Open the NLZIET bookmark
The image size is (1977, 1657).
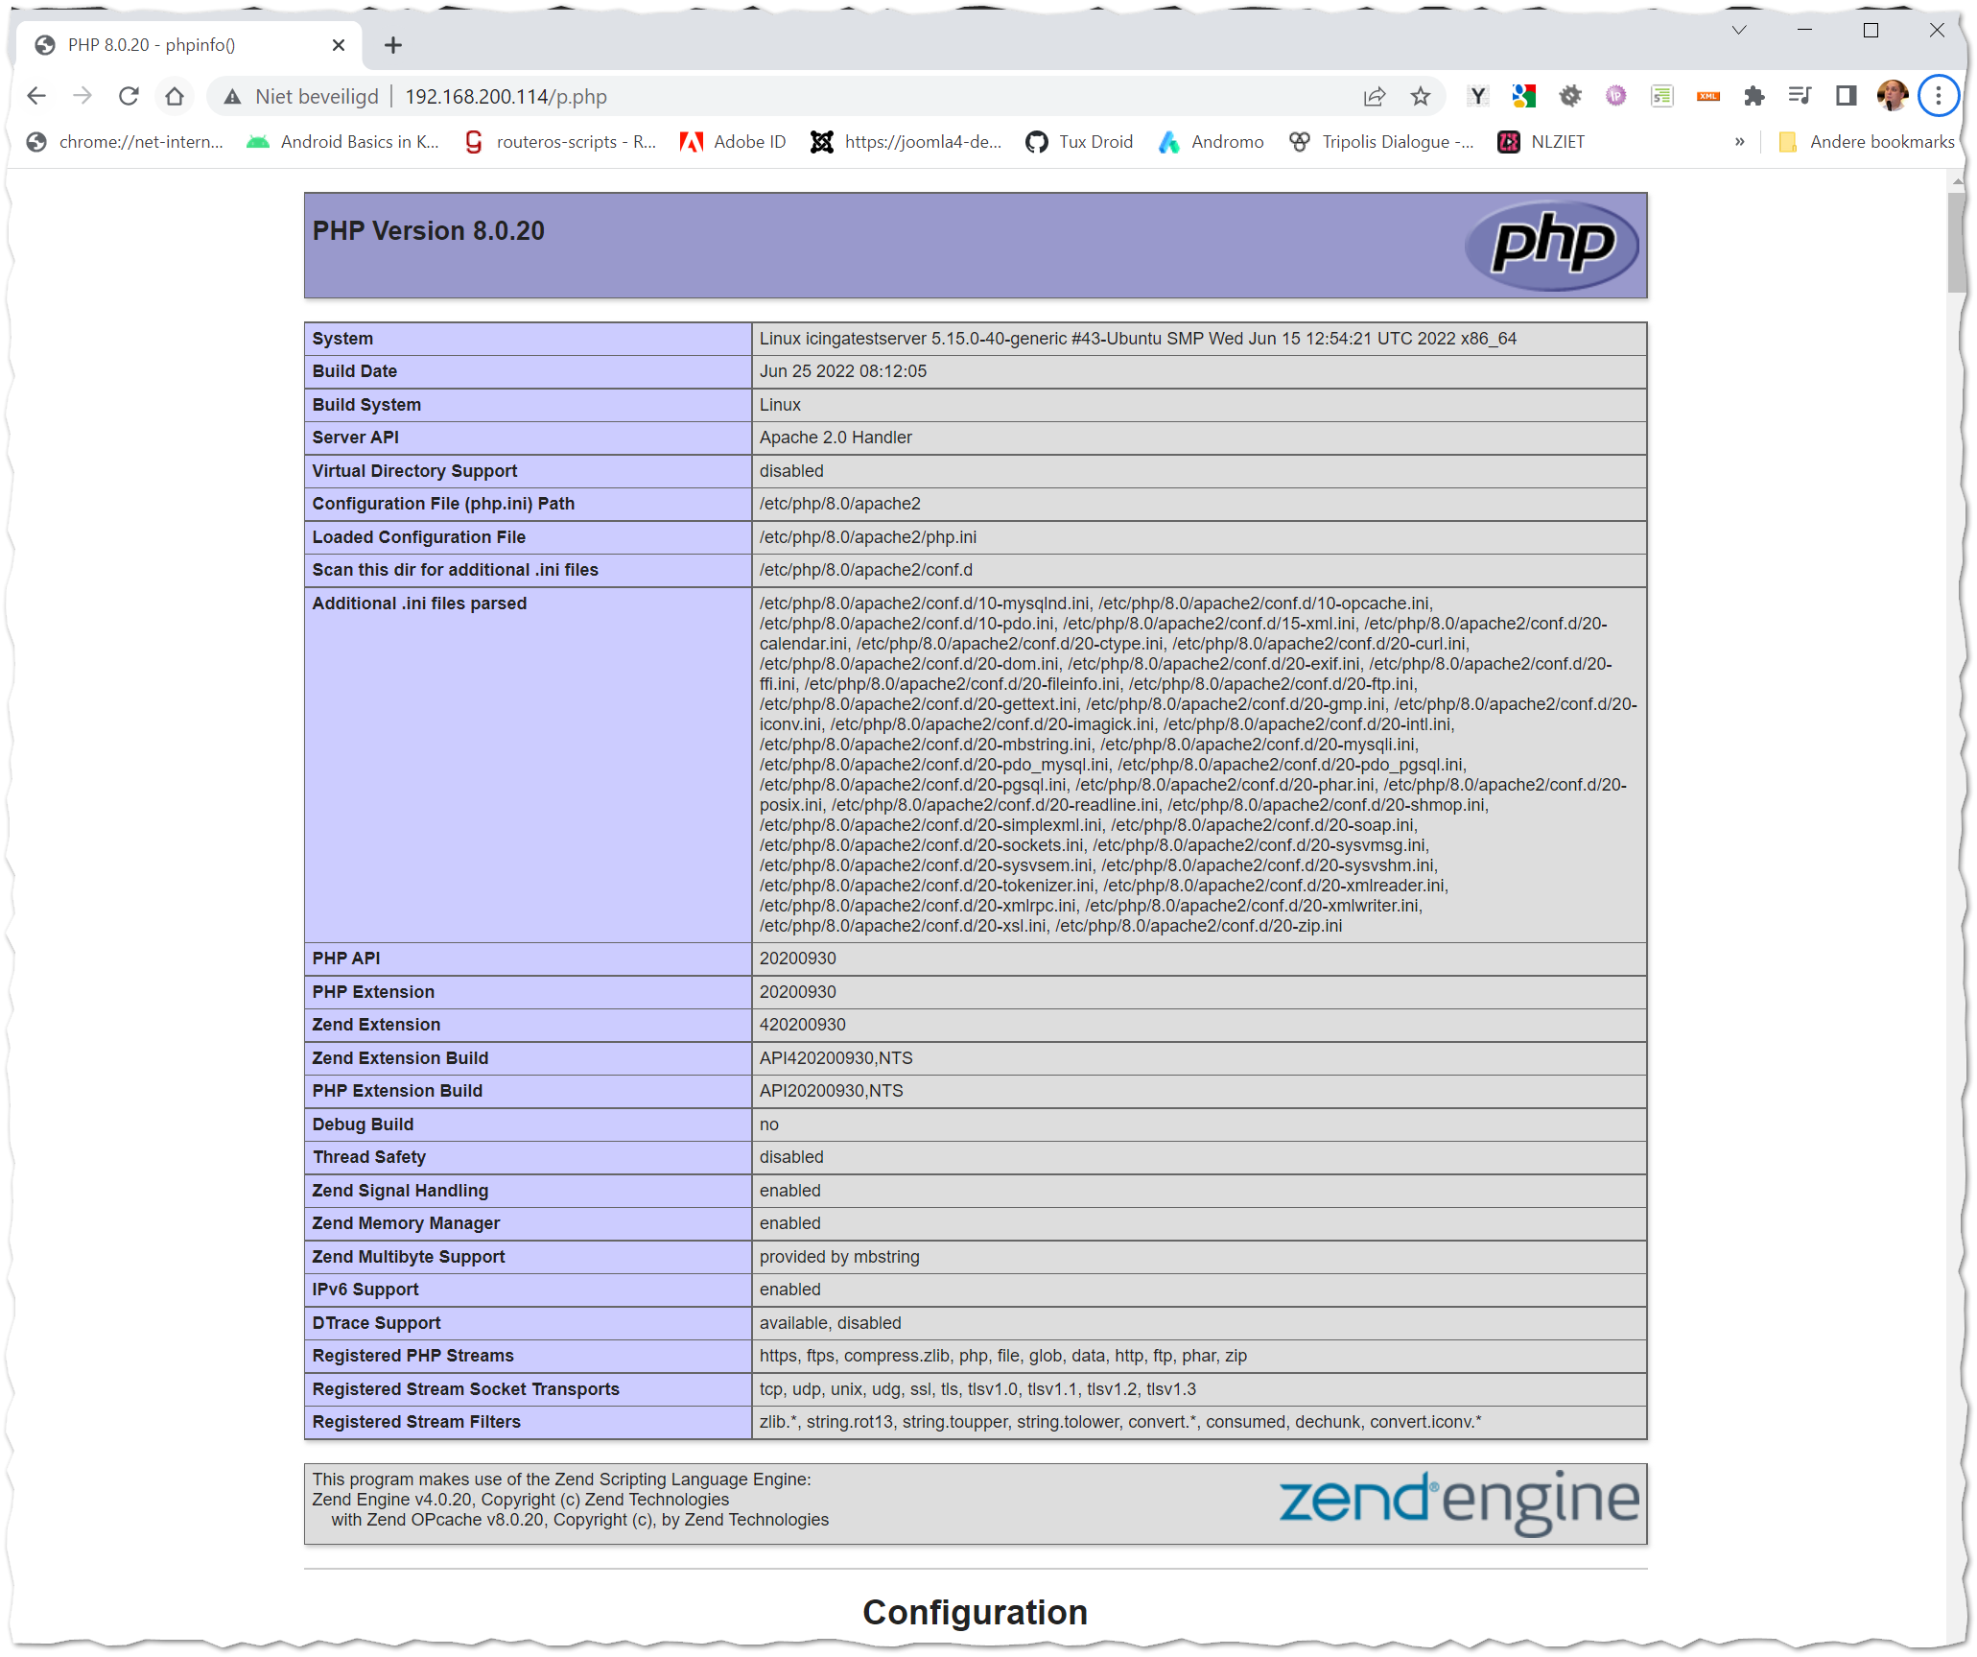(1542, 142)
